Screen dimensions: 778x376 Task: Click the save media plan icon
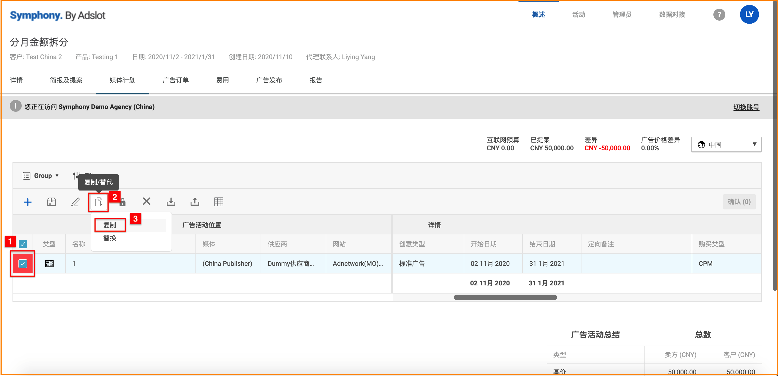click(x=52, y=202)
